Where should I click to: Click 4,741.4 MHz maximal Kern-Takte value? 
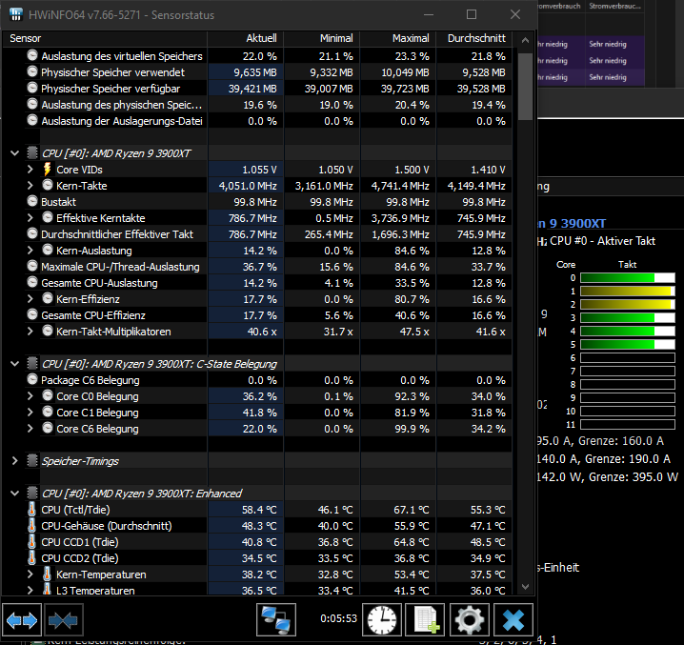click(x=400, y=186)
